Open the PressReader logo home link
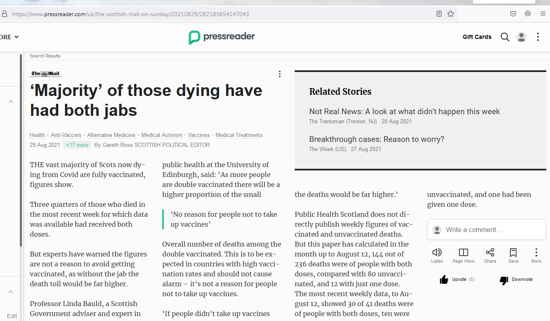This screenshot has height=321, width=550. tap(222, 37)
